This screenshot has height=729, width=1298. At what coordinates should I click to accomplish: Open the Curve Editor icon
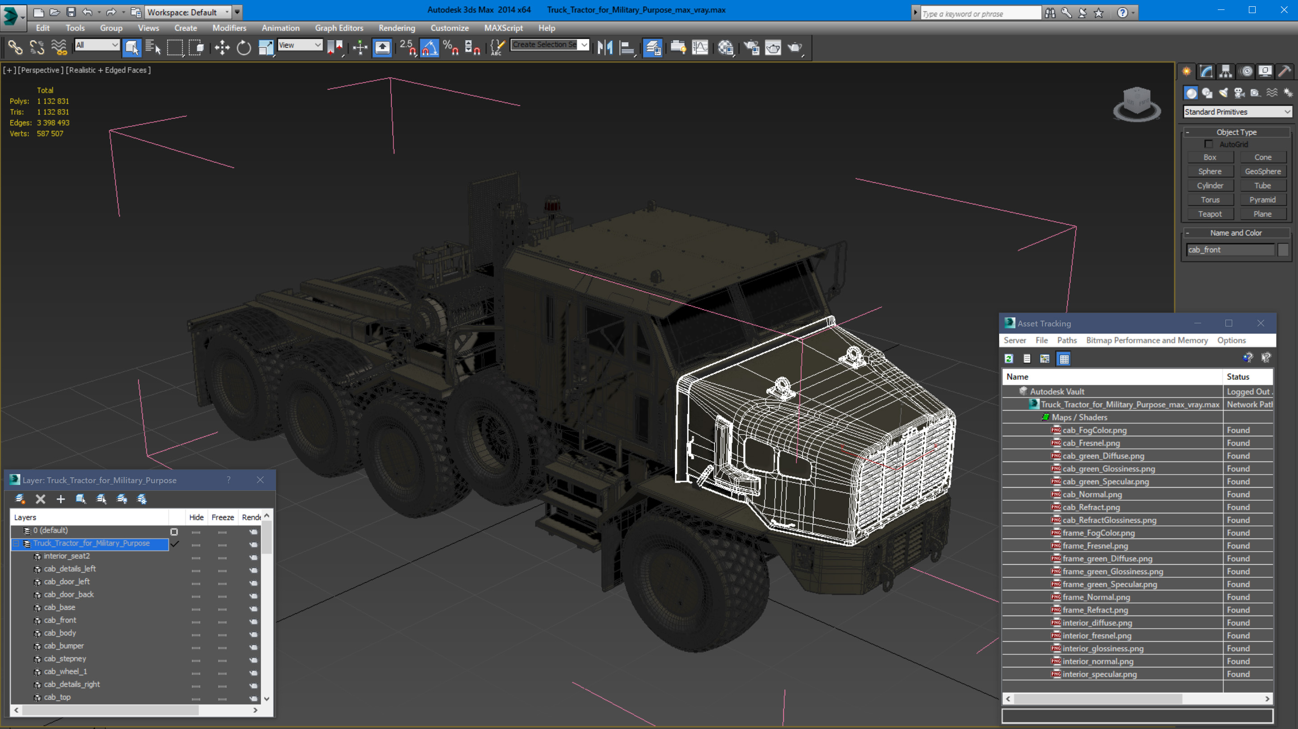point(700,47)
